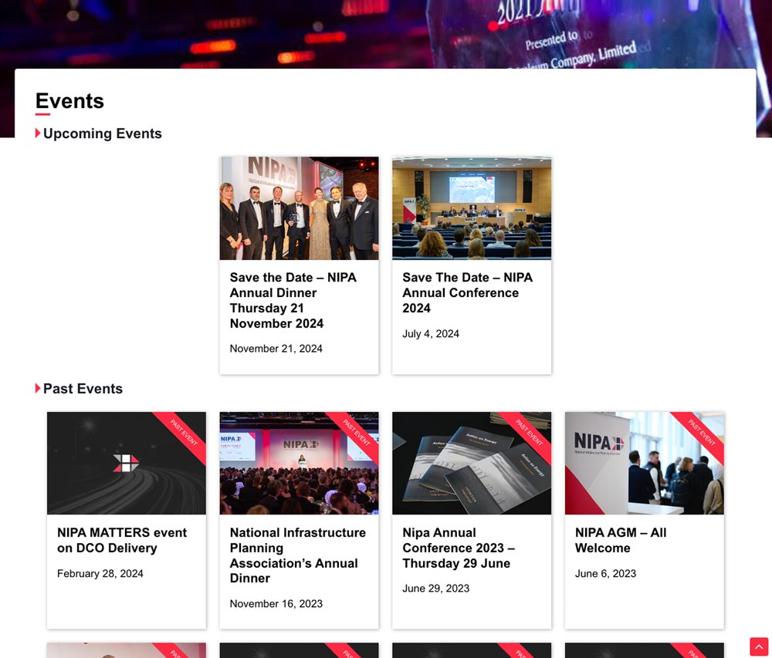Click red triangle beside Upcoming Events
The width and height of the screenshot is (772, 658).
(38, 133)
